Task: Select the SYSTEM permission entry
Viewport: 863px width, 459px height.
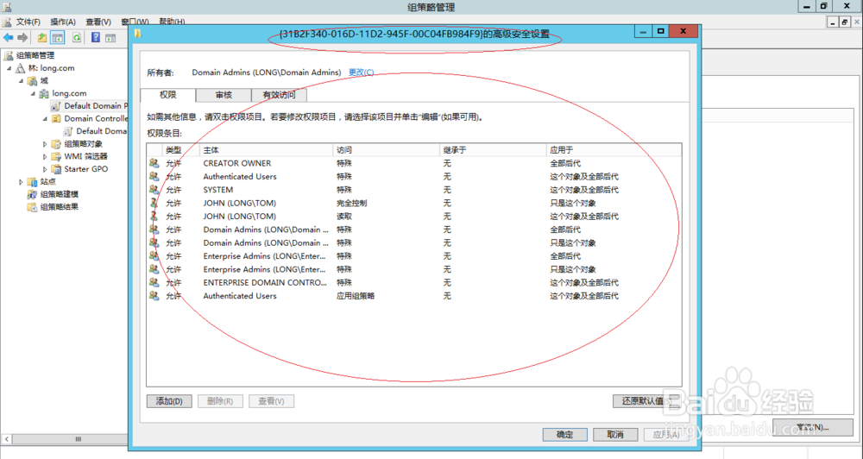Action: (x=414, y=189)
